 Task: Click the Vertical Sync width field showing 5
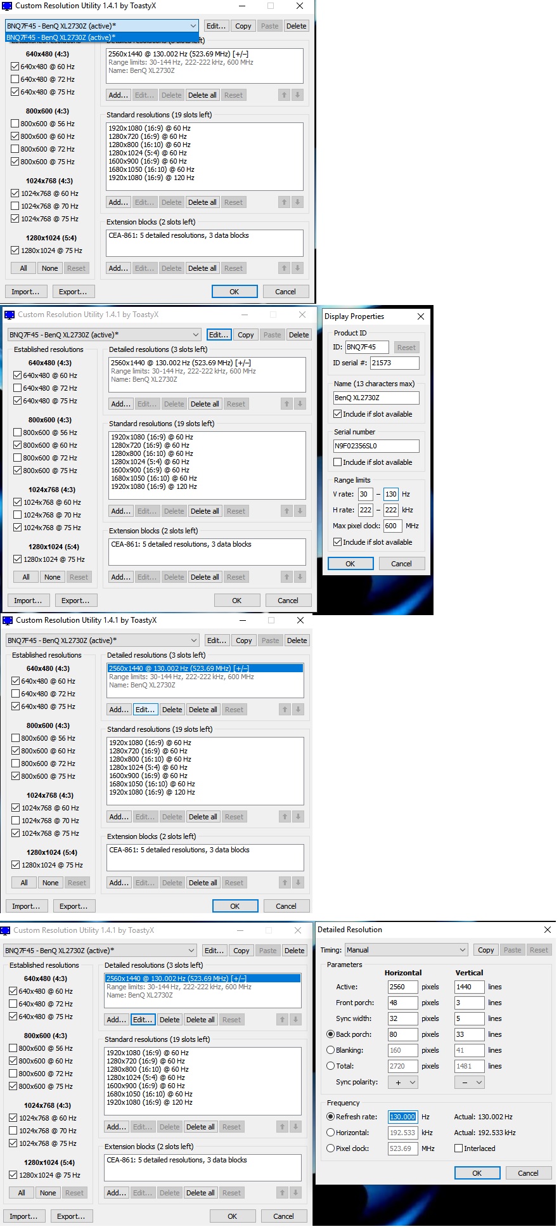470,1018
